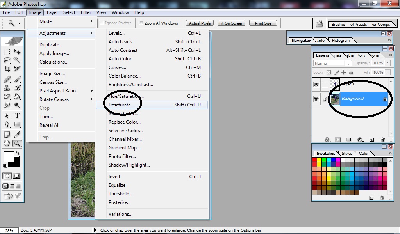Select the Healing Brush tool
The height and width of the screenshot is (234, 400).
click(7, 80)
